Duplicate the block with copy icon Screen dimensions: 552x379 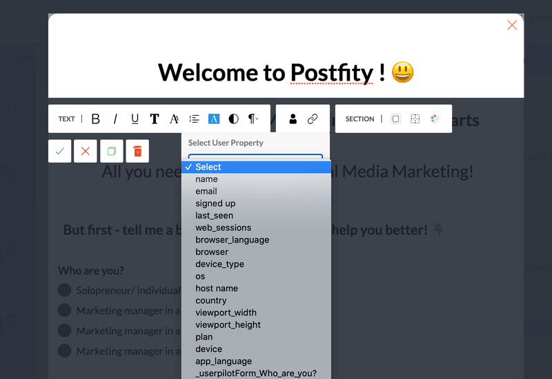[112, 151]
